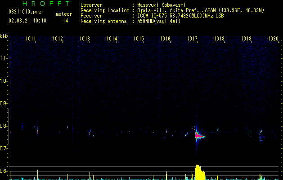Click the green echo blip just before 1018
The width and height of the screenshot is (283, 180).
pyautogui.click(x=218, y=130)
